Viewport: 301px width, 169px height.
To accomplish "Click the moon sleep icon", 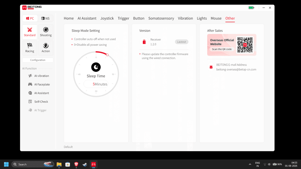I will pos(96,67).
